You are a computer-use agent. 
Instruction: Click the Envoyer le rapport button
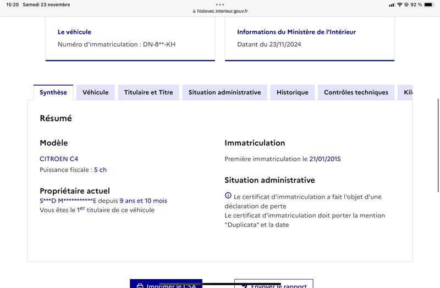(x=274, y=284)
